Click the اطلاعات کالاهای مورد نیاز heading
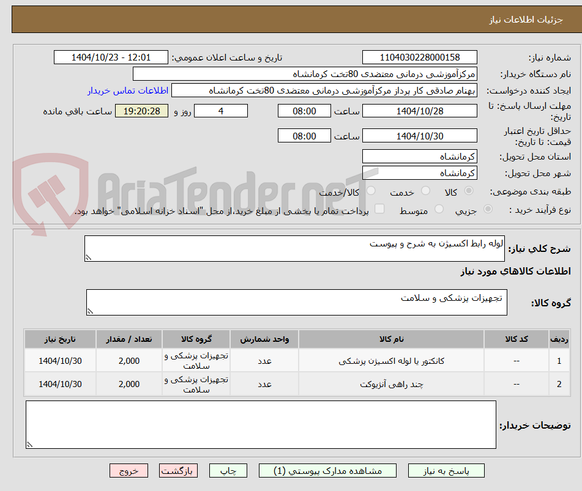Screen dimensions: 582x491 [515, 271]
